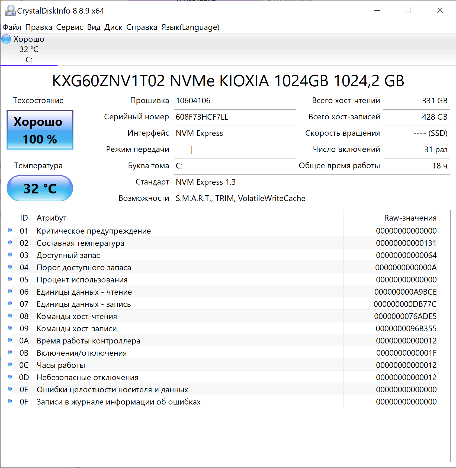Screen dimensions: 456x468
Task: Open the Вид menu
Action: [94, 27]
